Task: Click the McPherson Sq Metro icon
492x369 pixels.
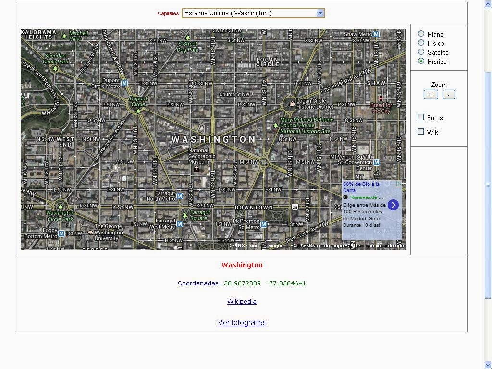Action: pos(264,224)
